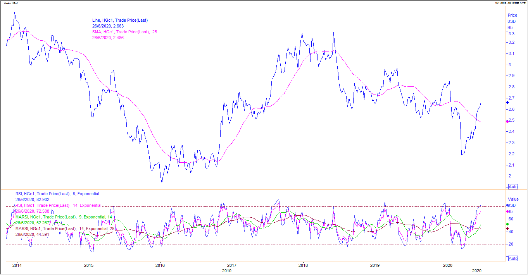528x275 pixels.
Task: Click the Auto scale button on RSI axis
Action: (x=513, y=258)
